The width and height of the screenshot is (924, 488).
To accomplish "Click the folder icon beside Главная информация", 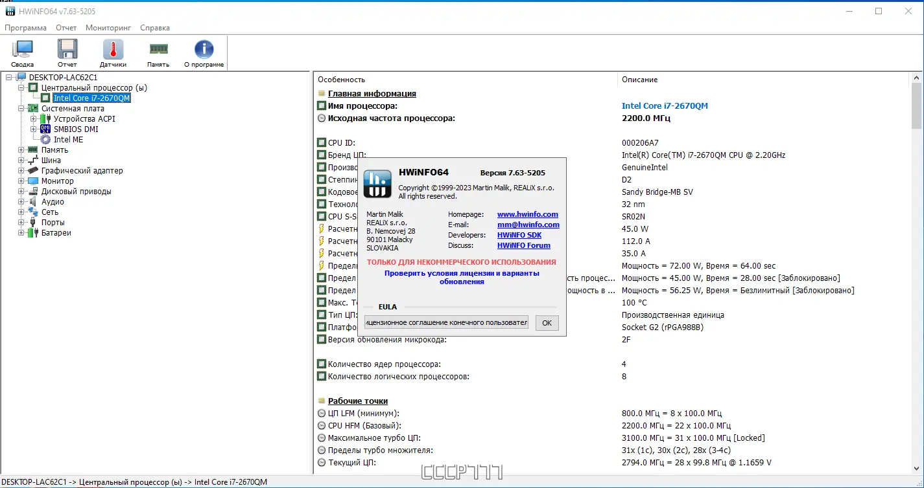I will pyautogui.click(x=322, y=94).
